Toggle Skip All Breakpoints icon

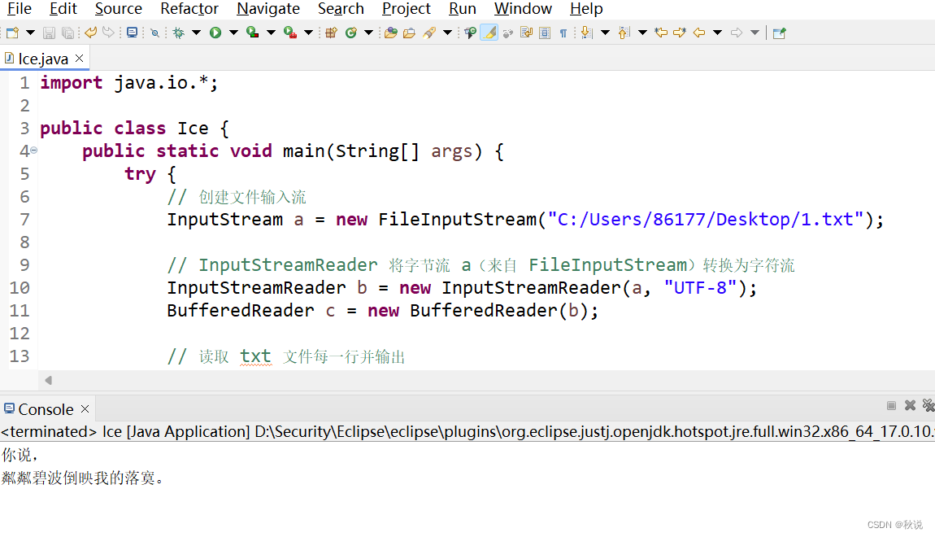(155, 33)
